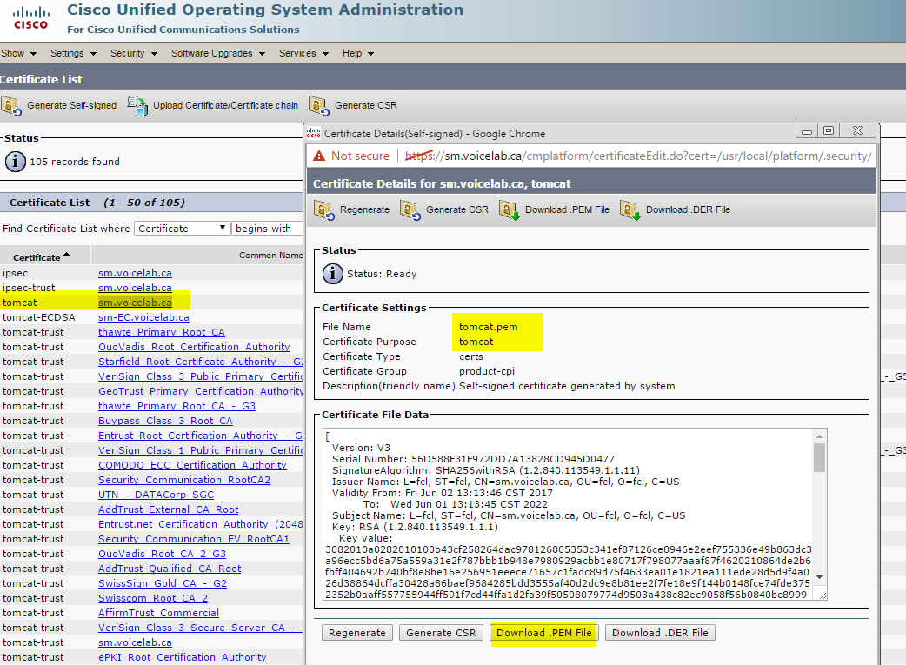Click the Generate CSR icon in main toolbar
906x665 pixels.
(319, 106)
